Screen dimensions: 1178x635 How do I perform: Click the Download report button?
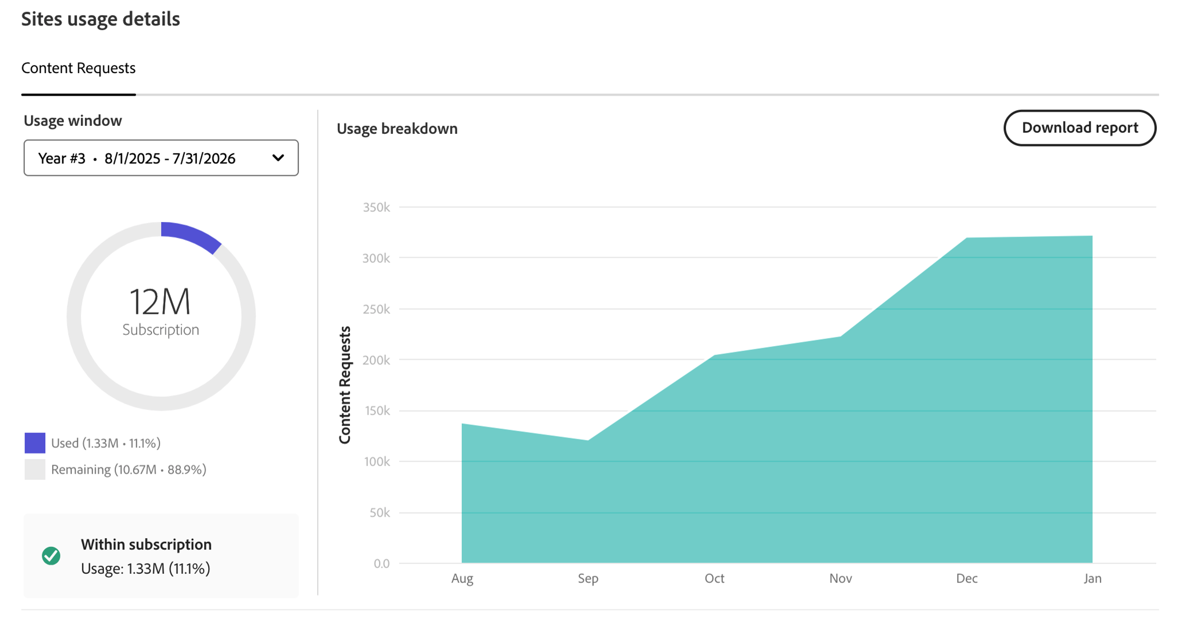coord(1080,128)
